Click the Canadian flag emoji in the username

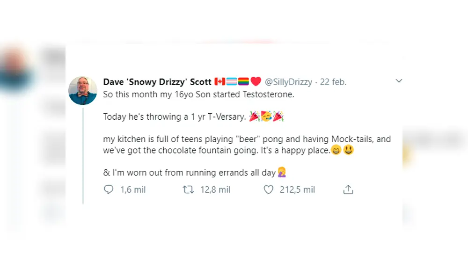pos(219,81)
